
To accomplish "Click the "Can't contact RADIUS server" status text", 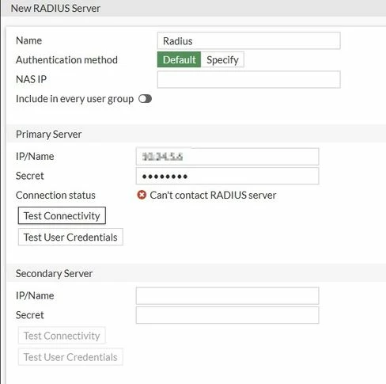I will click(x=213, y=196).
